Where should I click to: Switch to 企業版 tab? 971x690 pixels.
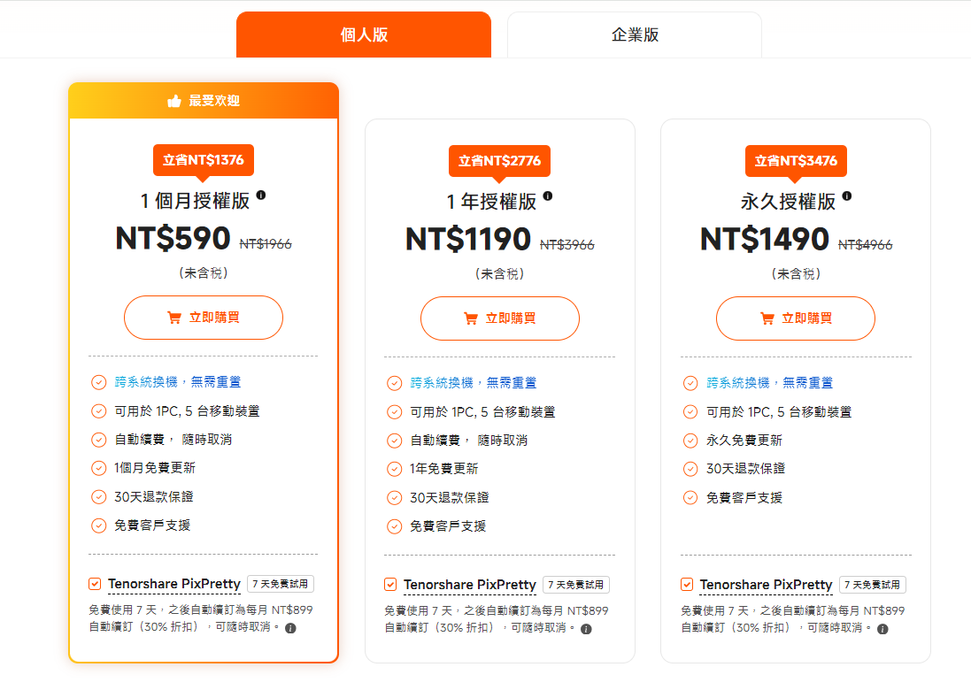click(634, 35)
